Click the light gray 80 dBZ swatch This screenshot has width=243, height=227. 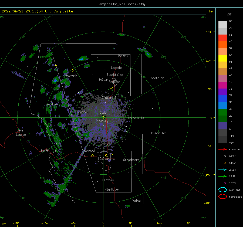coord(222,24)
